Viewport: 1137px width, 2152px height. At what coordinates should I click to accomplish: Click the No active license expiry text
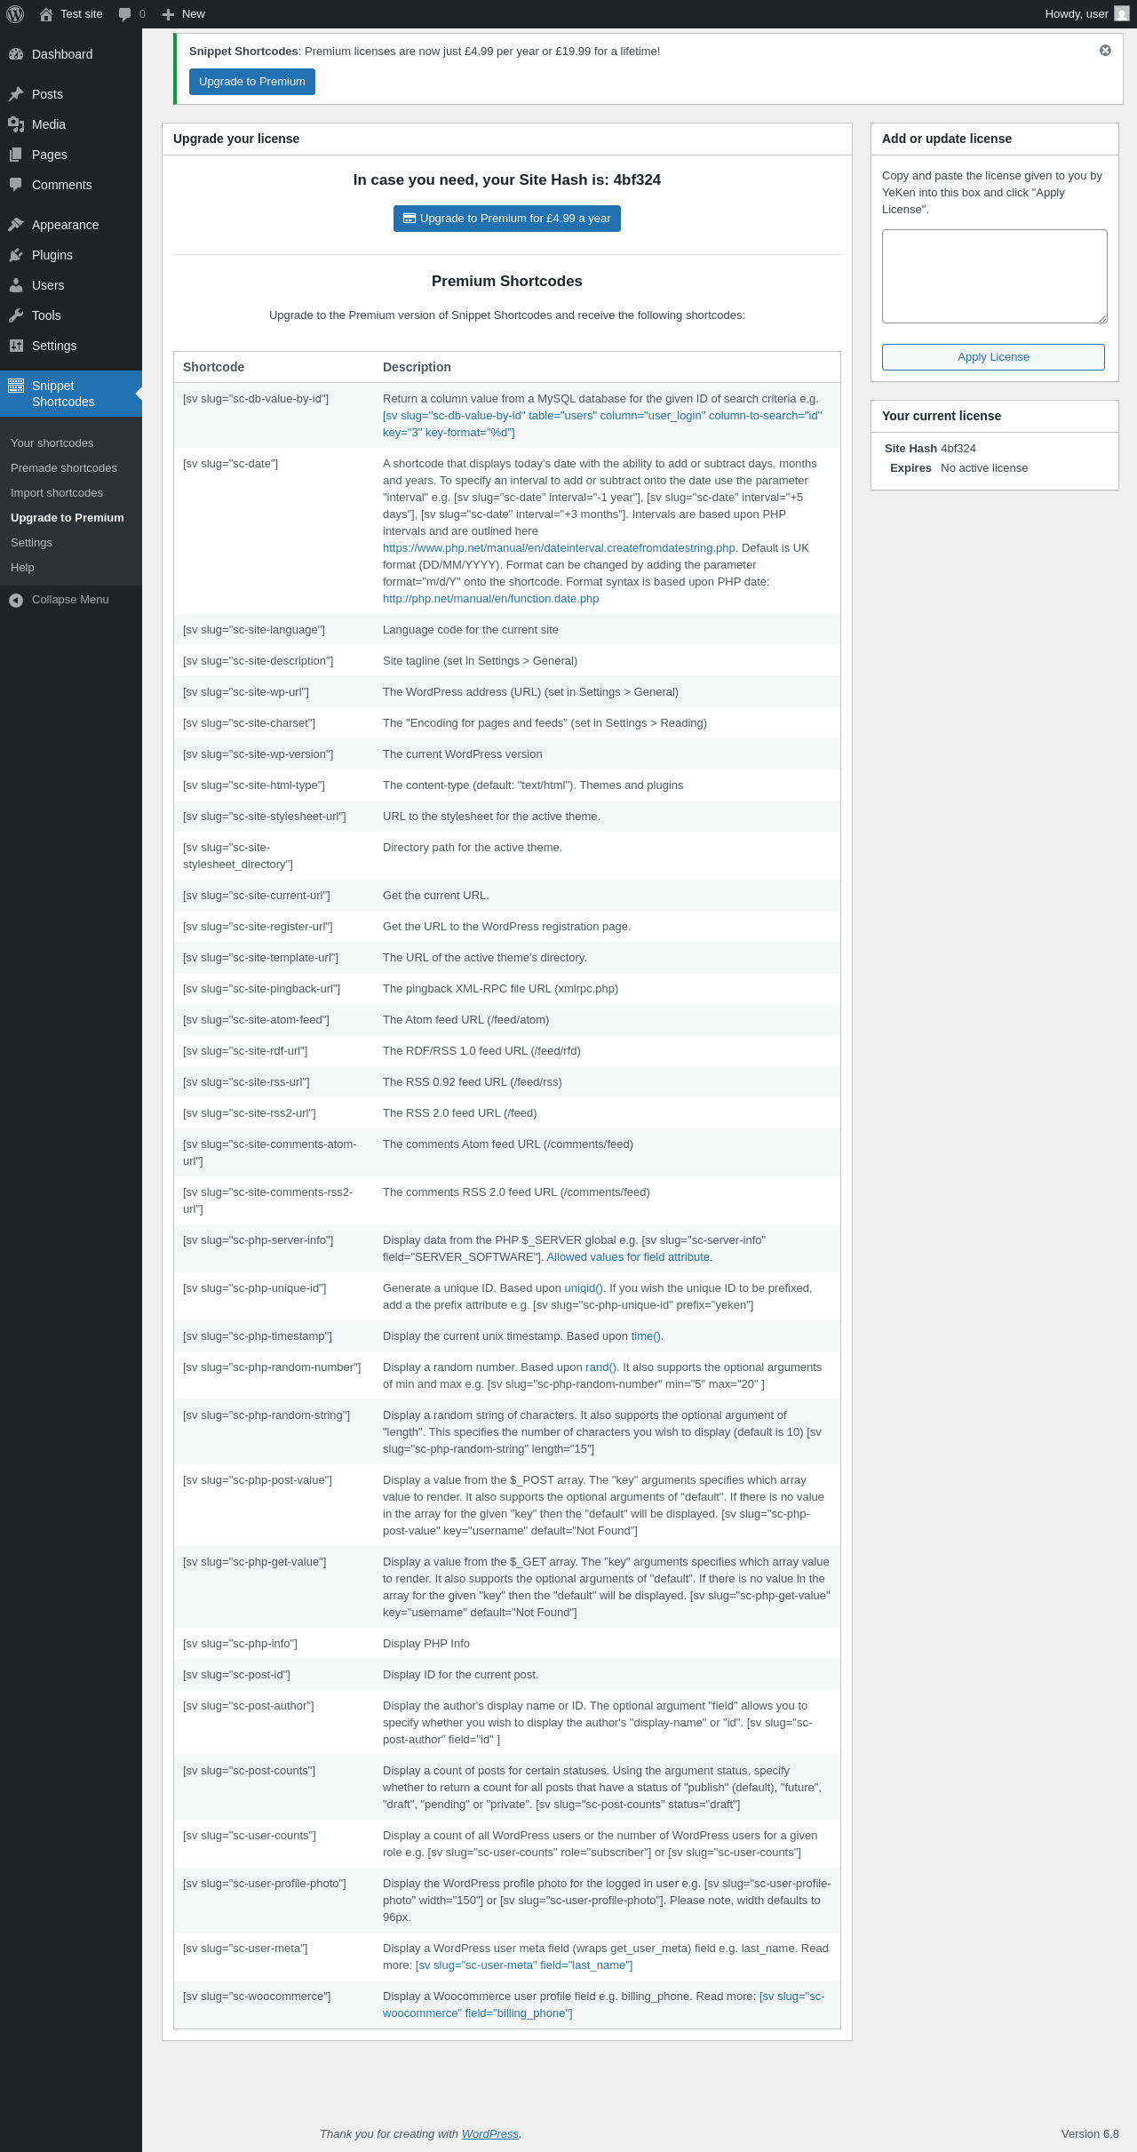pos(984,468)
